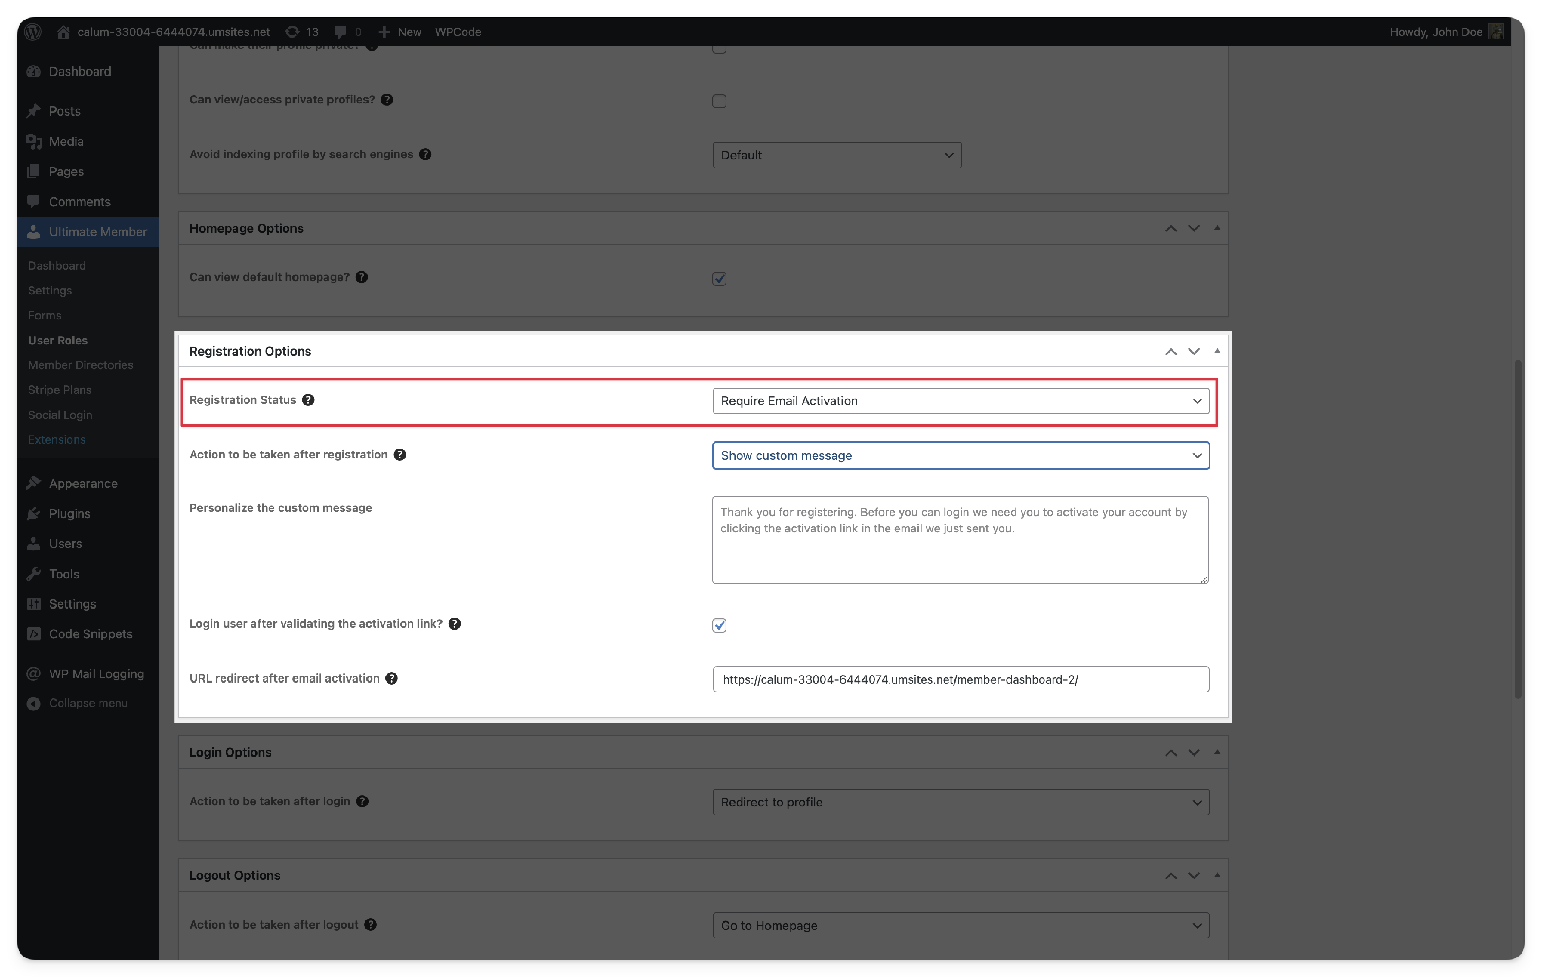1542x977 pixels.
Task: Go to Ultimate Member Settings submenu
Action: click(x=50, y=291)
